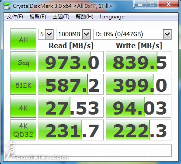This screenshot has width=181, height=164.
Task: Start the 4K QD32 test
Action: tap(23, 130)
